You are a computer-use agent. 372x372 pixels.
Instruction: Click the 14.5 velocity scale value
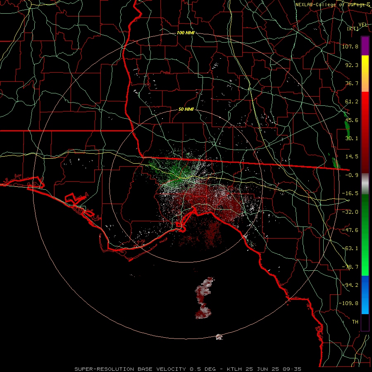point(352,157)
